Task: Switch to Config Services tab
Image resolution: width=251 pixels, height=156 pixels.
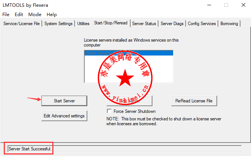Action: click(x=202, y=24)
